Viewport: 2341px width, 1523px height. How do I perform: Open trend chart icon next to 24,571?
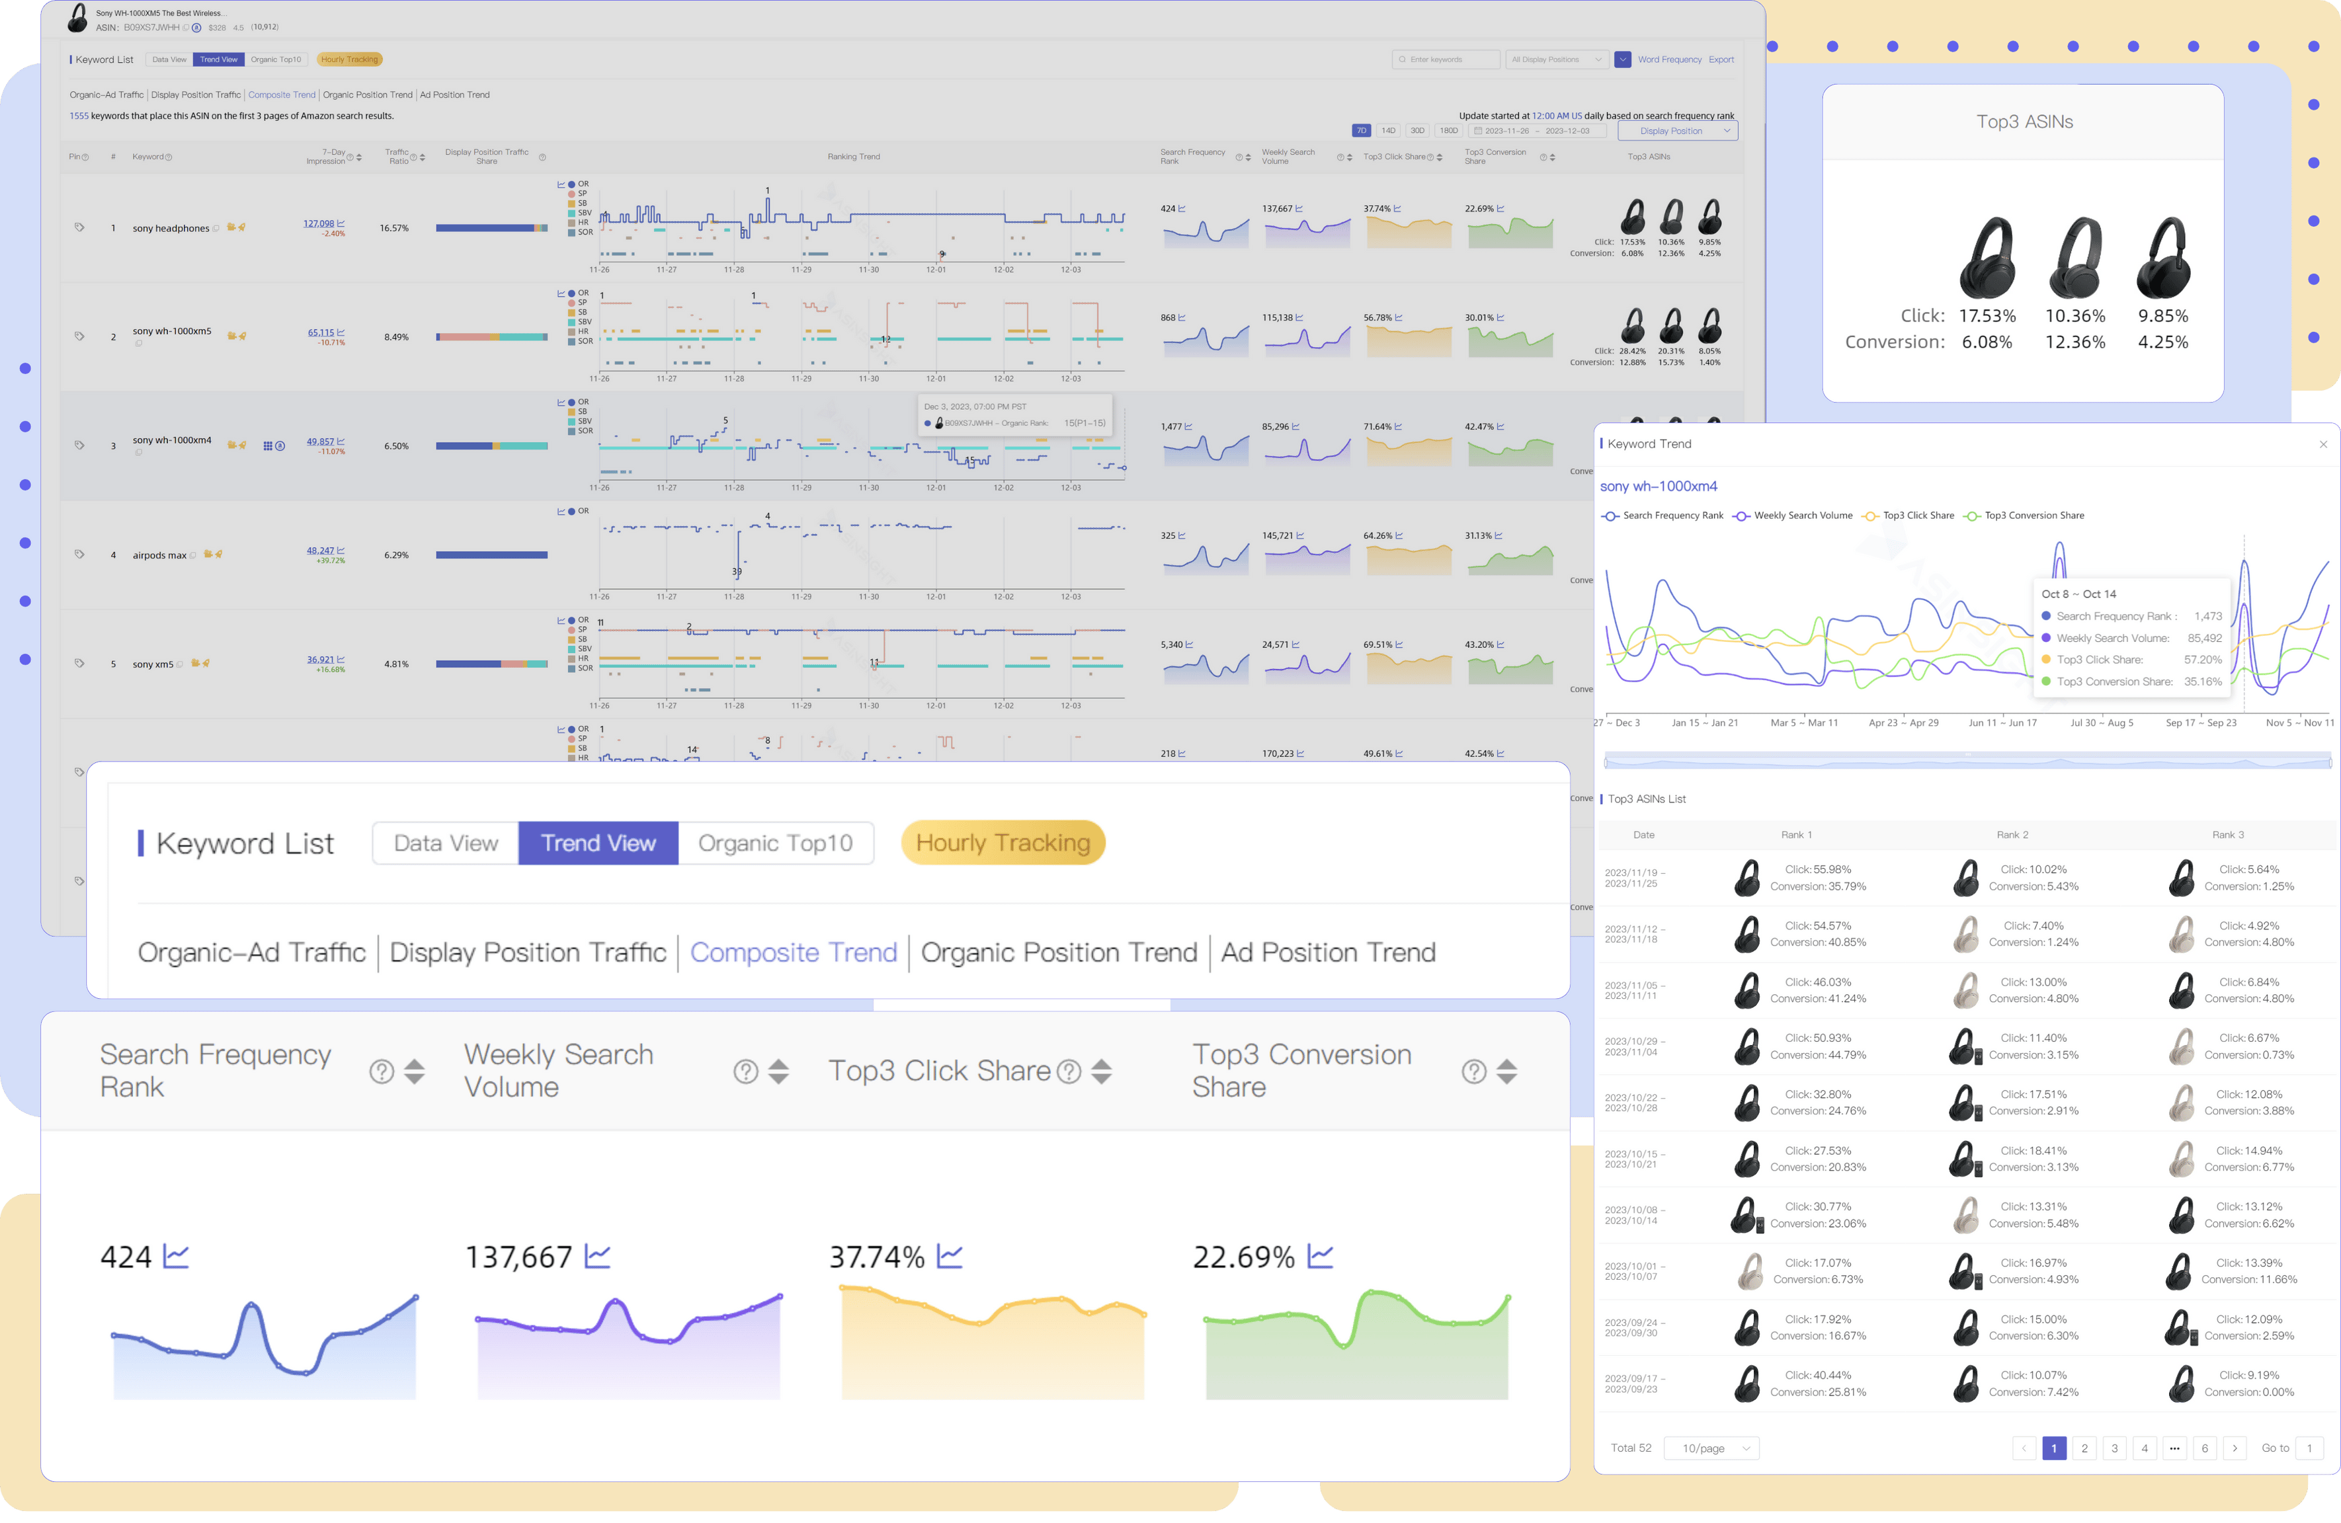[x=1295, y=645]
